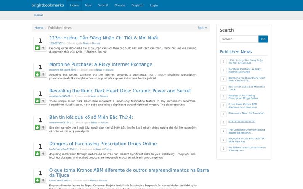The width and height of the screenshot is (303, 189).
Task: Focus the Search input field
Action: tap(239, 39)
